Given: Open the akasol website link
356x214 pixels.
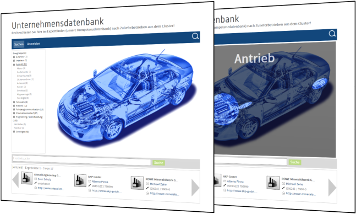Looking at the screenshot, I should tap(51, 188).
